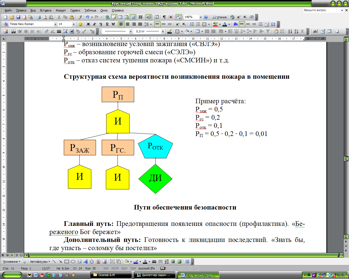The width and height of the screenshot is (349, 279).
Task: Insert equation square root icon
Action: click(x=252, y=17)
